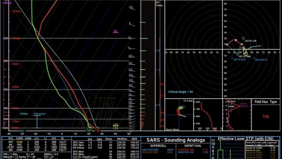
Task: Click the LCL-EL (Cloud Layer) row
Action: (106, 157)
